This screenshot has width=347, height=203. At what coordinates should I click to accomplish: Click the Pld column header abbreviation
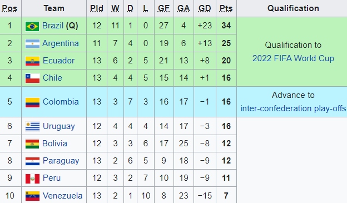click(x=97, y=8)
